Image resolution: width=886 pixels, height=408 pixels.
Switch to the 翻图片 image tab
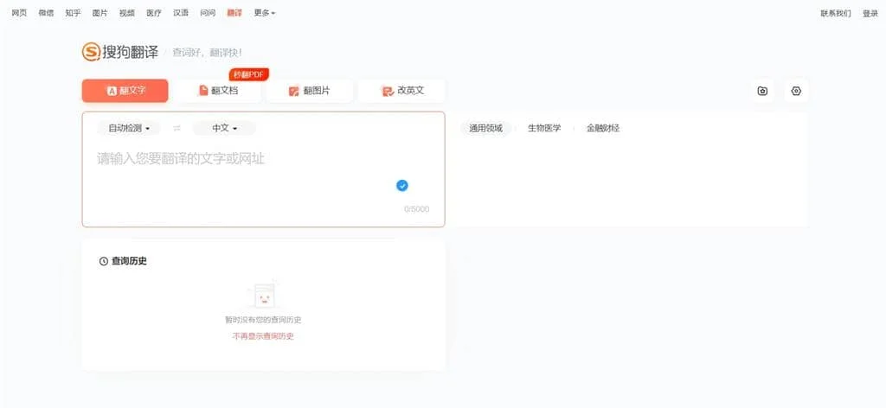[310, 91]
